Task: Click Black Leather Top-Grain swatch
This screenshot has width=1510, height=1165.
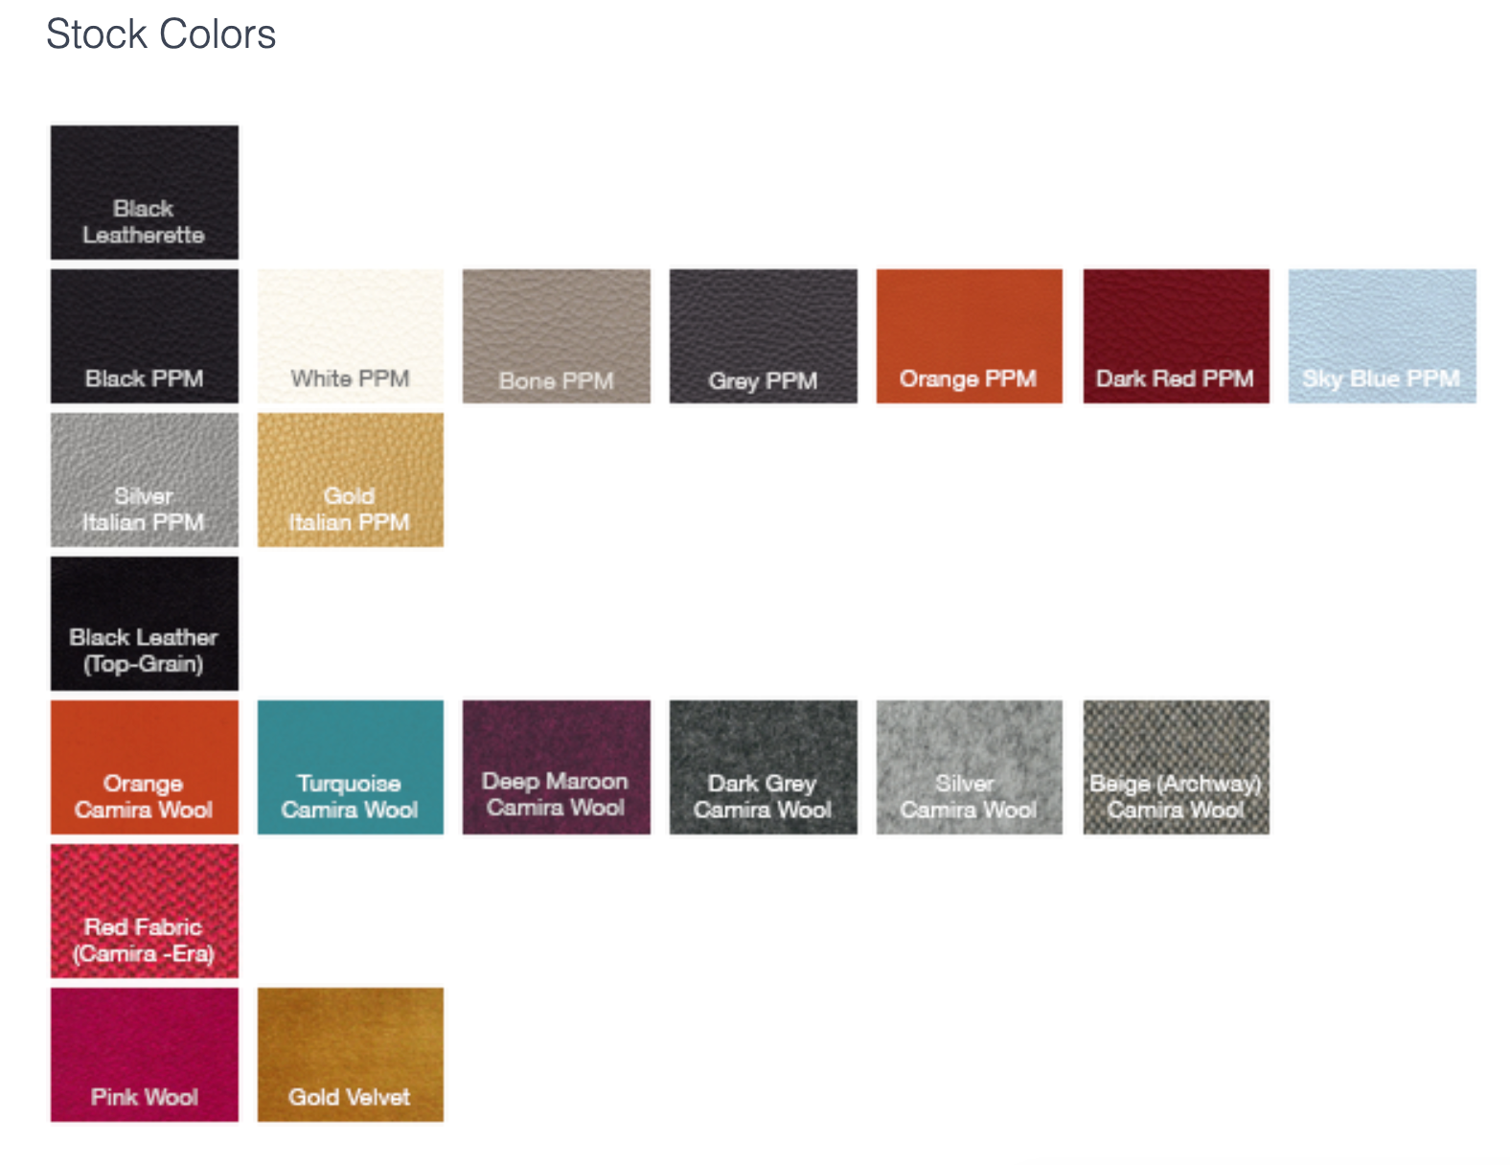Action: pos(144,624)
